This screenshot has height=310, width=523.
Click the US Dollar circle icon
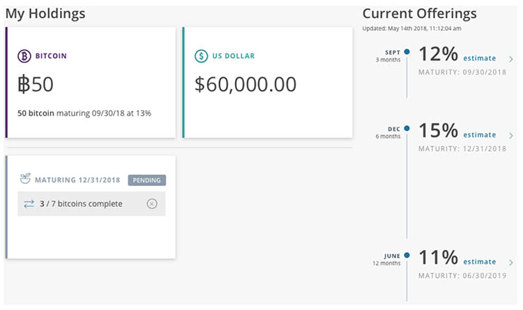point(201,56)
